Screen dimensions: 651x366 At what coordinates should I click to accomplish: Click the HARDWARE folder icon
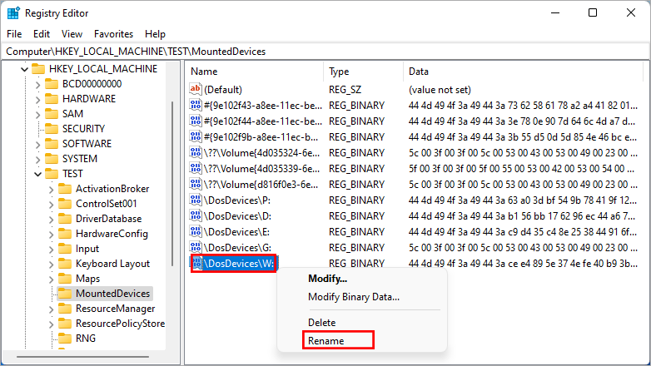tap(52, 99)
